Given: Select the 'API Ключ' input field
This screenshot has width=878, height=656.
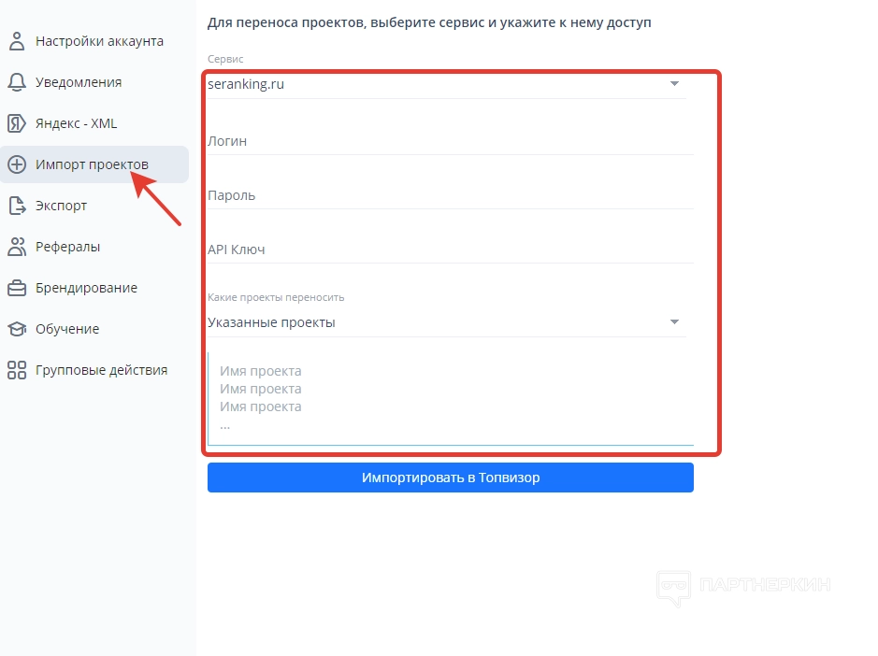Looking at the screenshot, I should (x=450, y=250).
